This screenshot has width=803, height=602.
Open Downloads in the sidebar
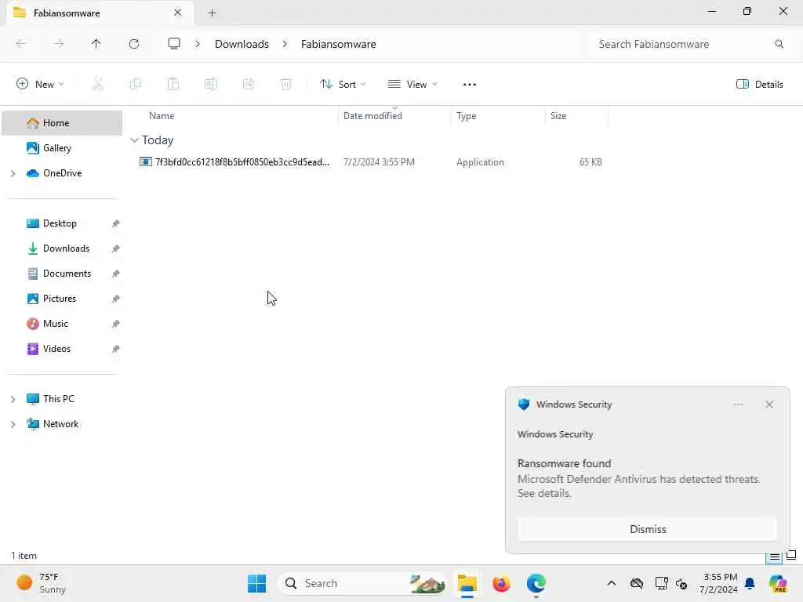pyautogui.click(x=66, y=248)
